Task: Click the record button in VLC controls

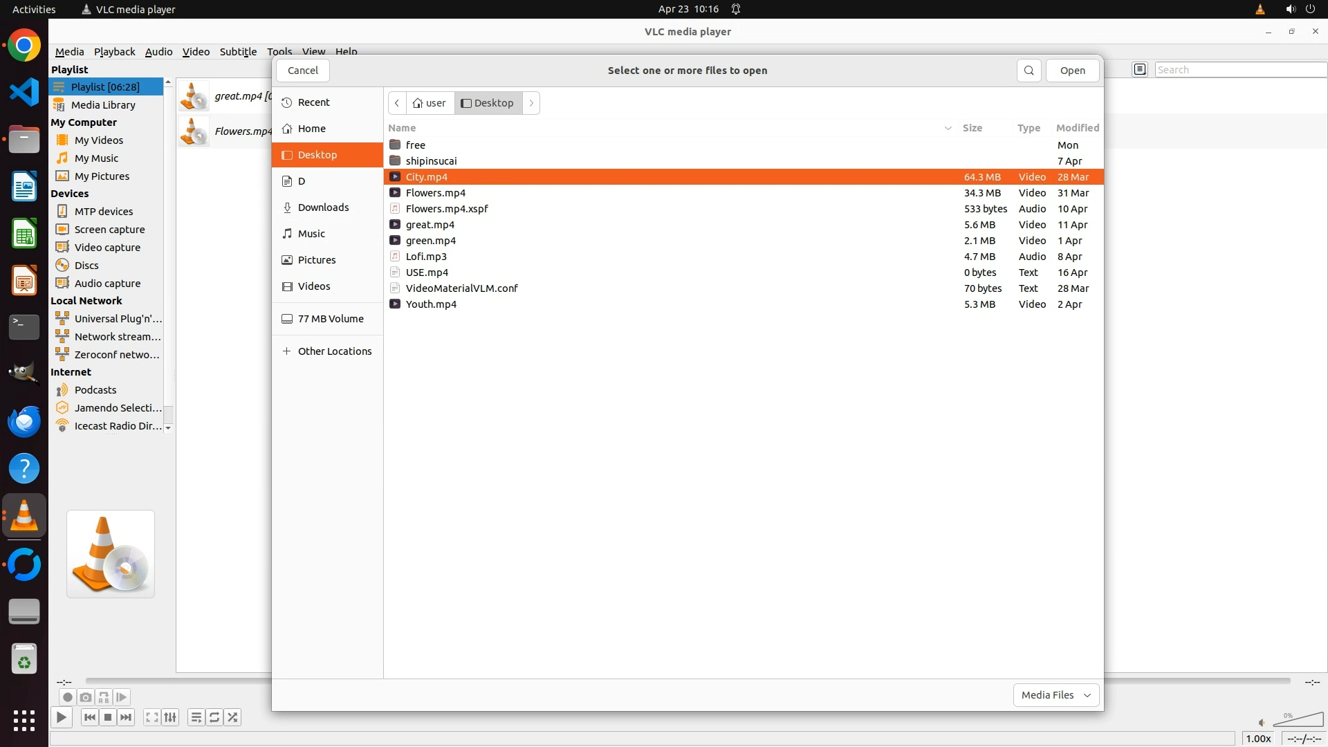Action: coord(67,697)
